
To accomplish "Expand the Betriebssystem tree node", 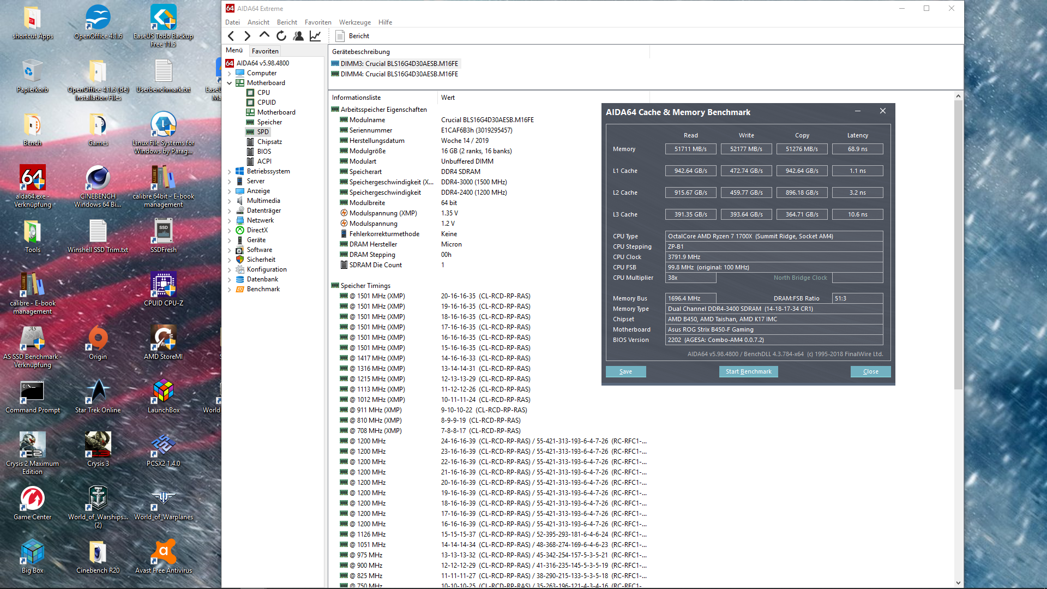I will [x=230, y=171].
